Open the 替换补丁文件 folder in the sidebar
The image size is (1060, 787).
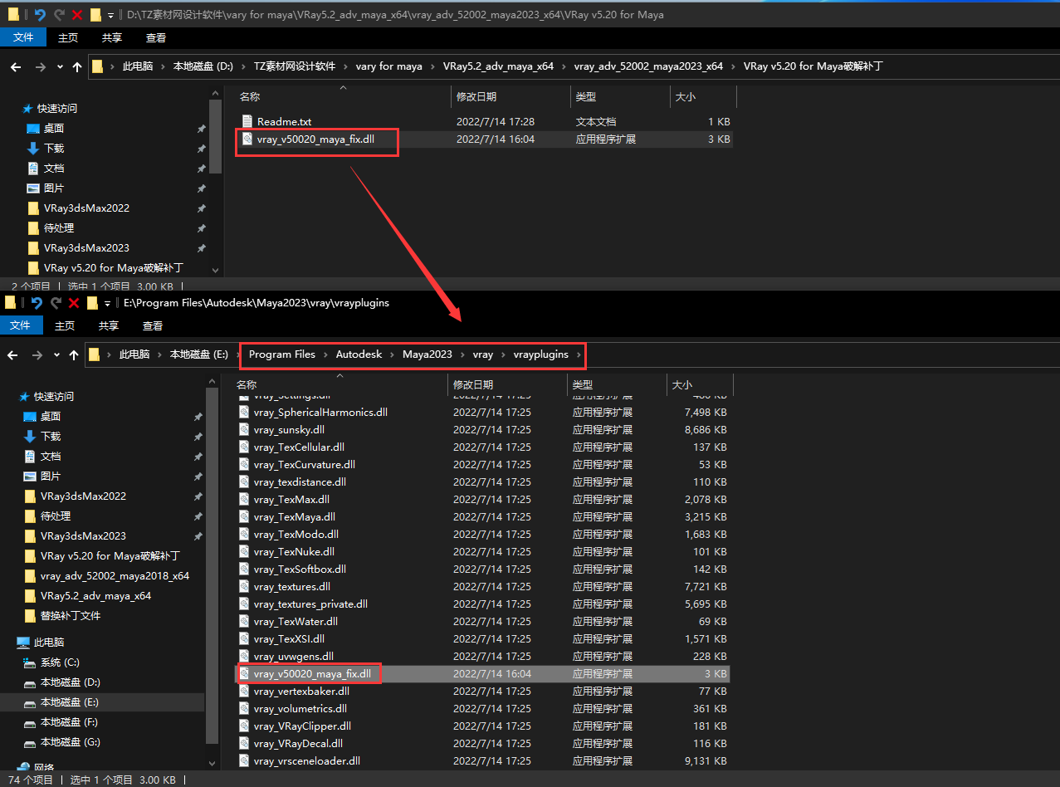tap(71, 616)
